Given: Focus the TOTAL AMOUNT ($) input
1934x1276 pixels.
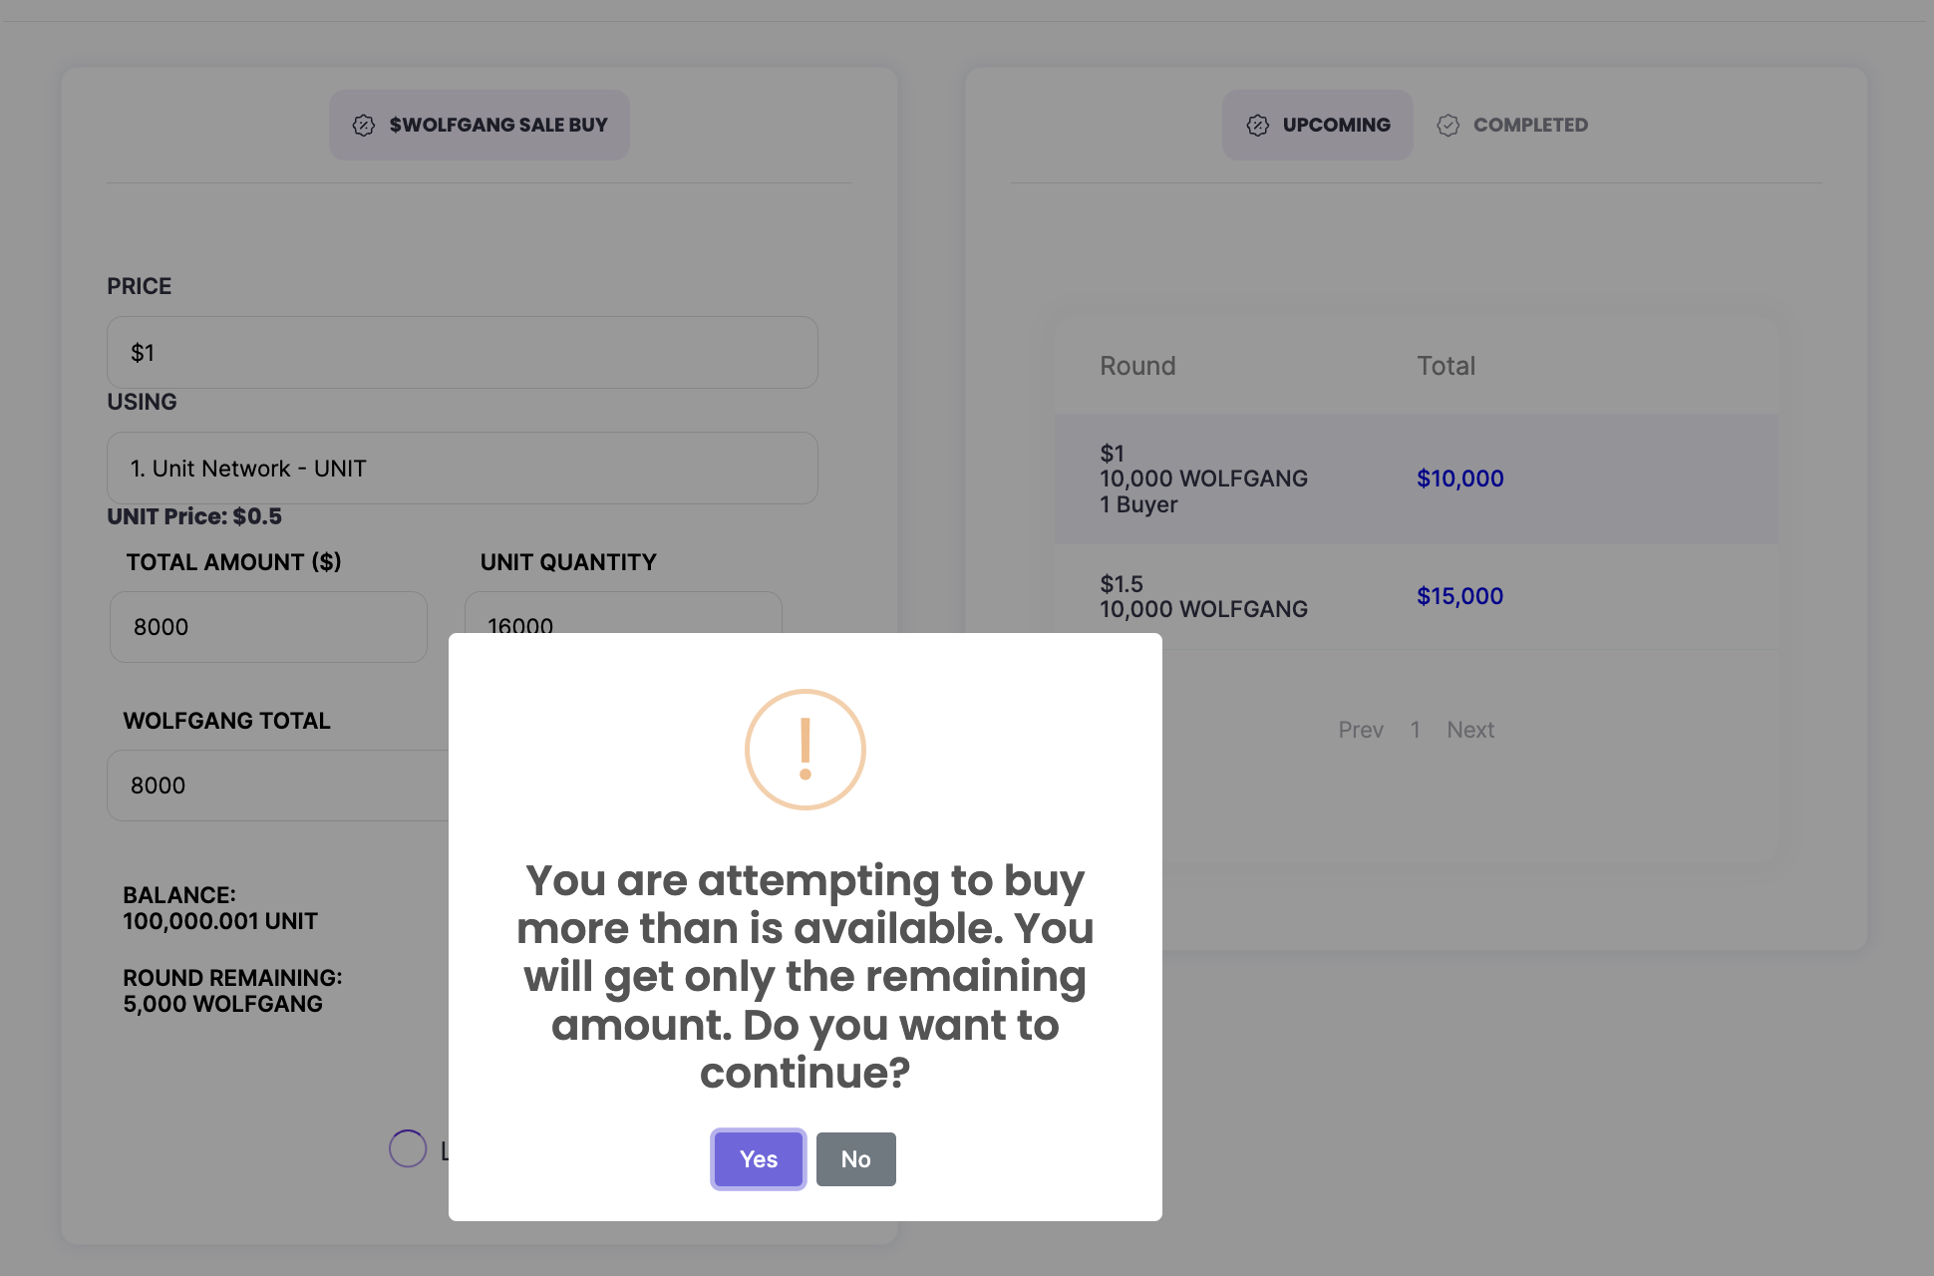Looking at the screenshot, I should (268, 627).
